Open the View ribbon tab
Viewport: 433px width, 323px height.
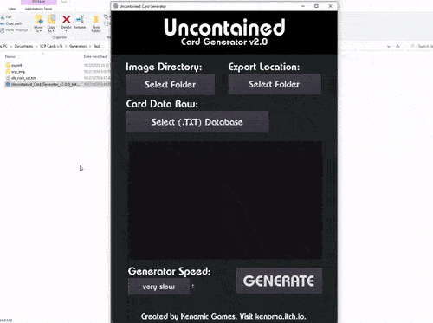click(x=12, y=9)
